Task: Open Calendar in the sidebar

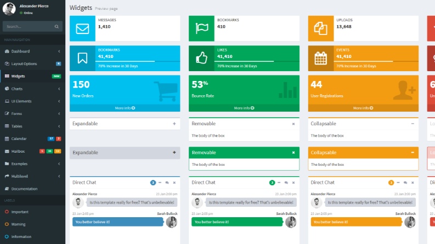Action: (33, 138)
